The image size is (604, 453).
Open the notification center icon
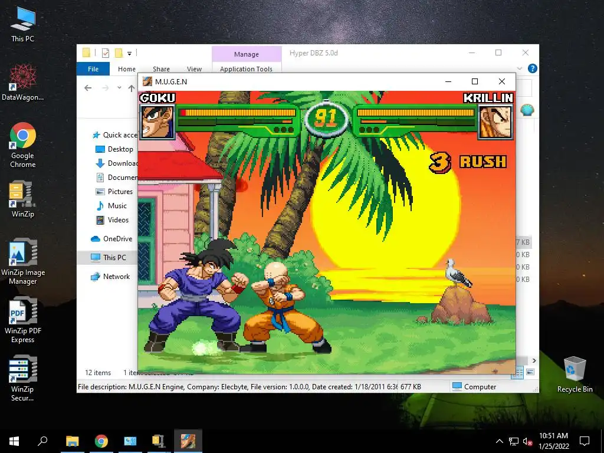pos(585,441)
